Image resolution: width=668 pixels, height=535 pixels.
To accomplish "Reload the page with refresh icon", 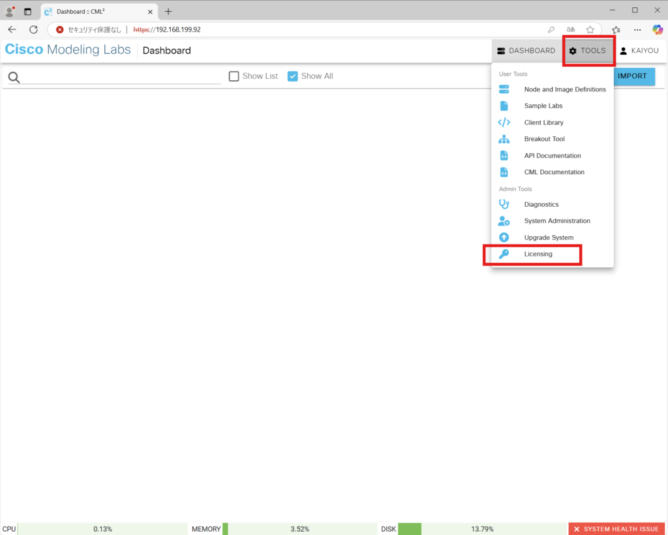I will tap(33, 29).
